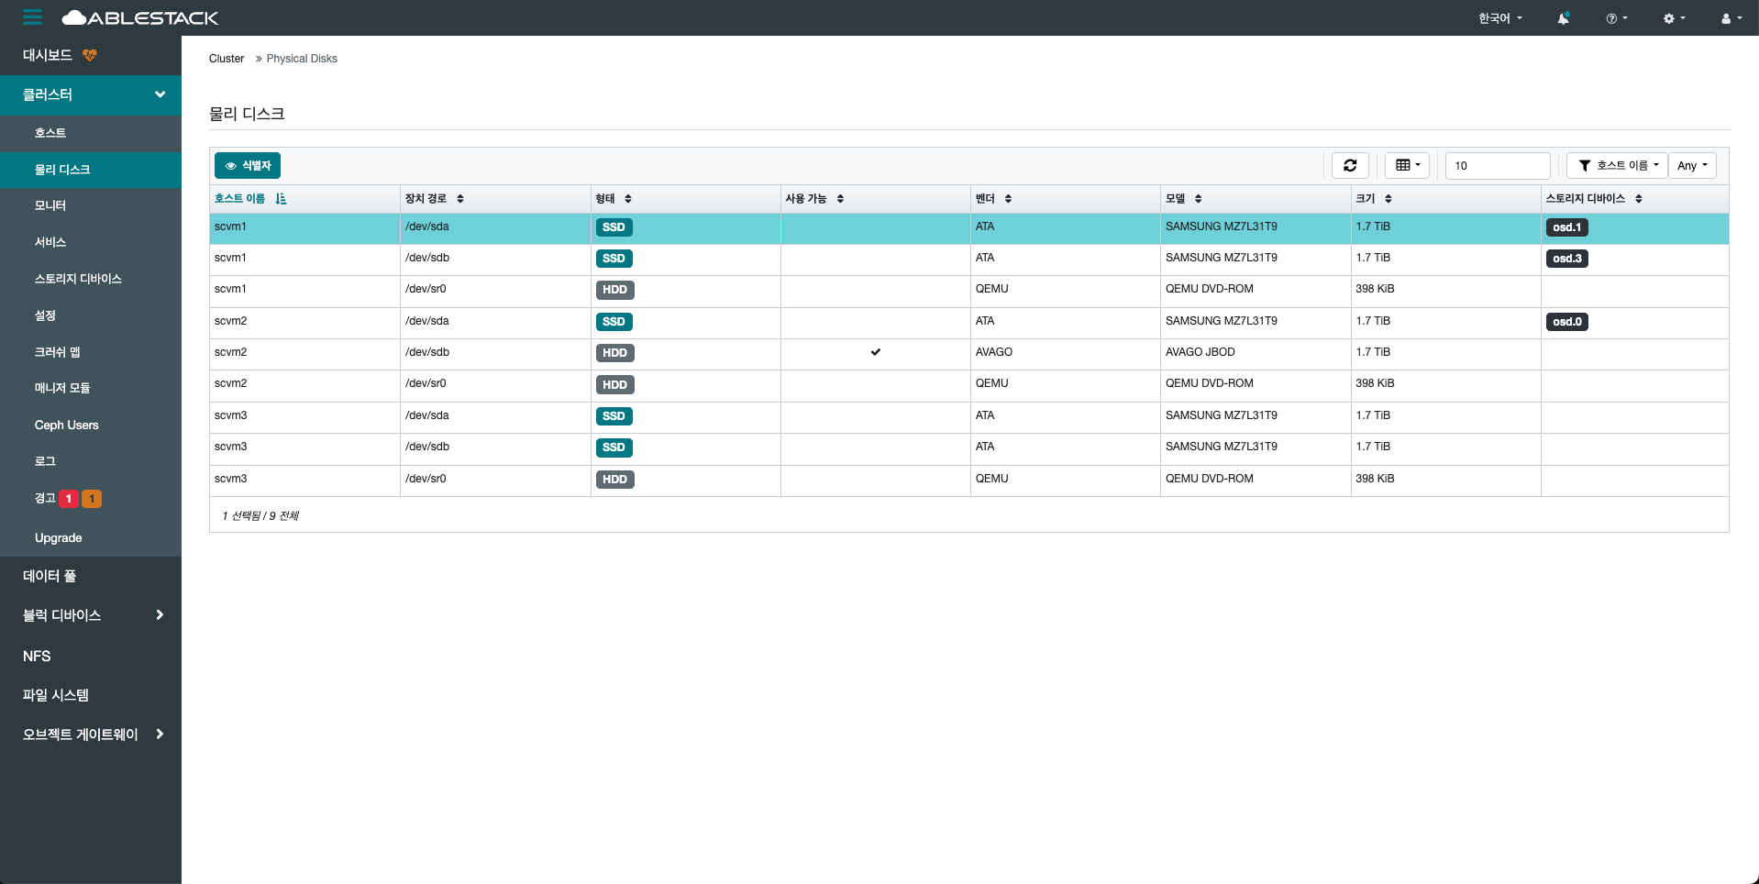Viewport: 1759px width, 884px height.
Task: Open the settings gear menu
Action: (x=1674, y=18)
